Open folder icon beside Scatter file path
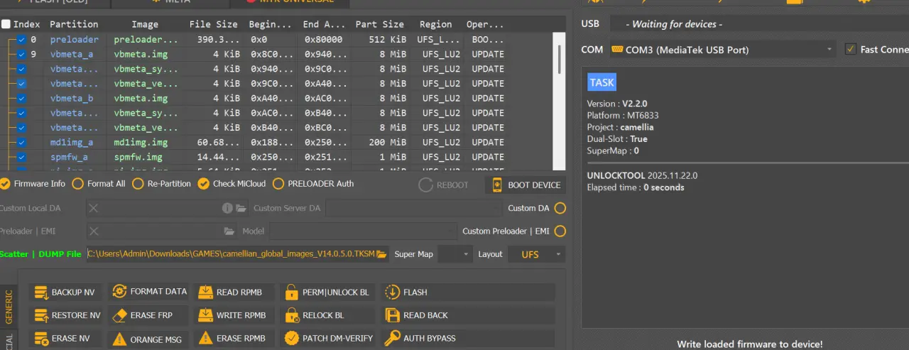This screenshot has height=350, width=909. tap(381, 254)
